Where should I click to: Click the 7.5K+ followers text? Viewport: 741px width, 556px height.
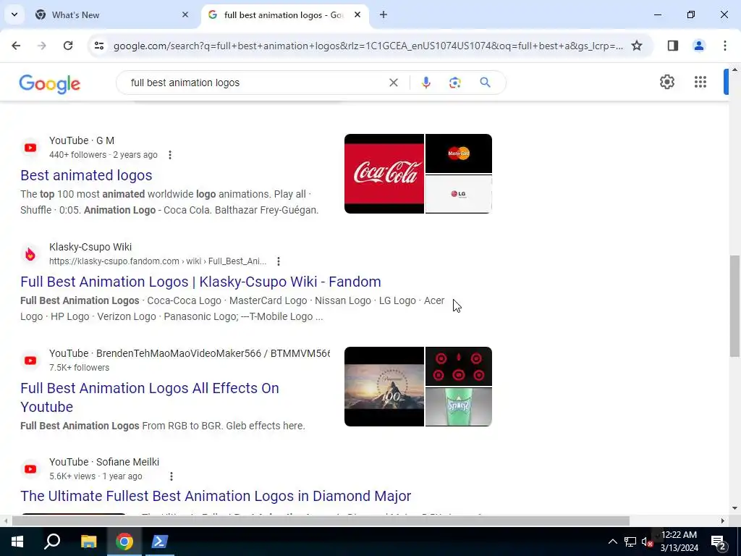coord(80,367)
